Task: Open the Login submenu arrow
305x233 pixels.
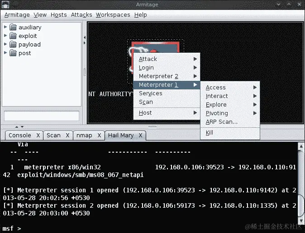Action: [x=195, y=68]
